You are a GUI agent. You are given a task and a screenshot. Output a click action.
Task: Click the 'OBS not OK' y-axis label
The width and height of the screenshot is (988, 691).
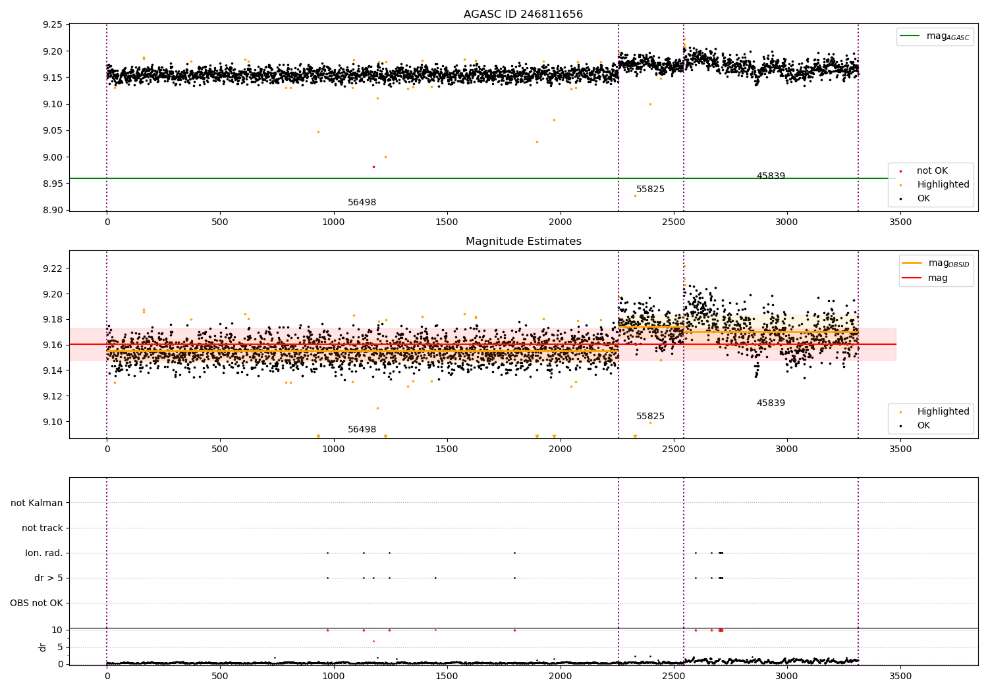36,603
